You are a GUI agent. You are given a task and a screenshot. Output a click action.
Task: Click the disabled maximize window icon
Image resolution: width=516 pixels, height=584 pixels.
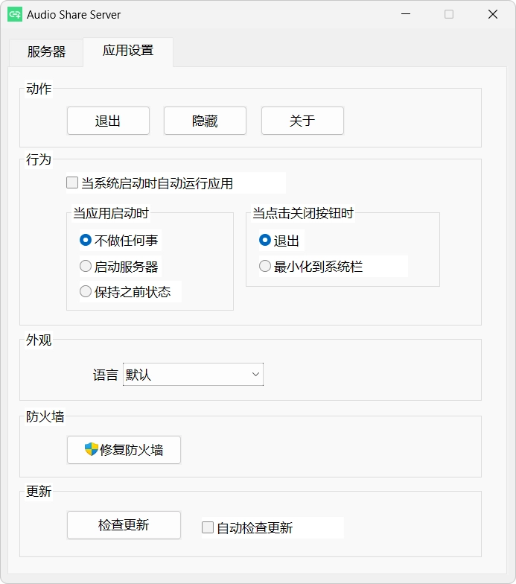(449, 14)
